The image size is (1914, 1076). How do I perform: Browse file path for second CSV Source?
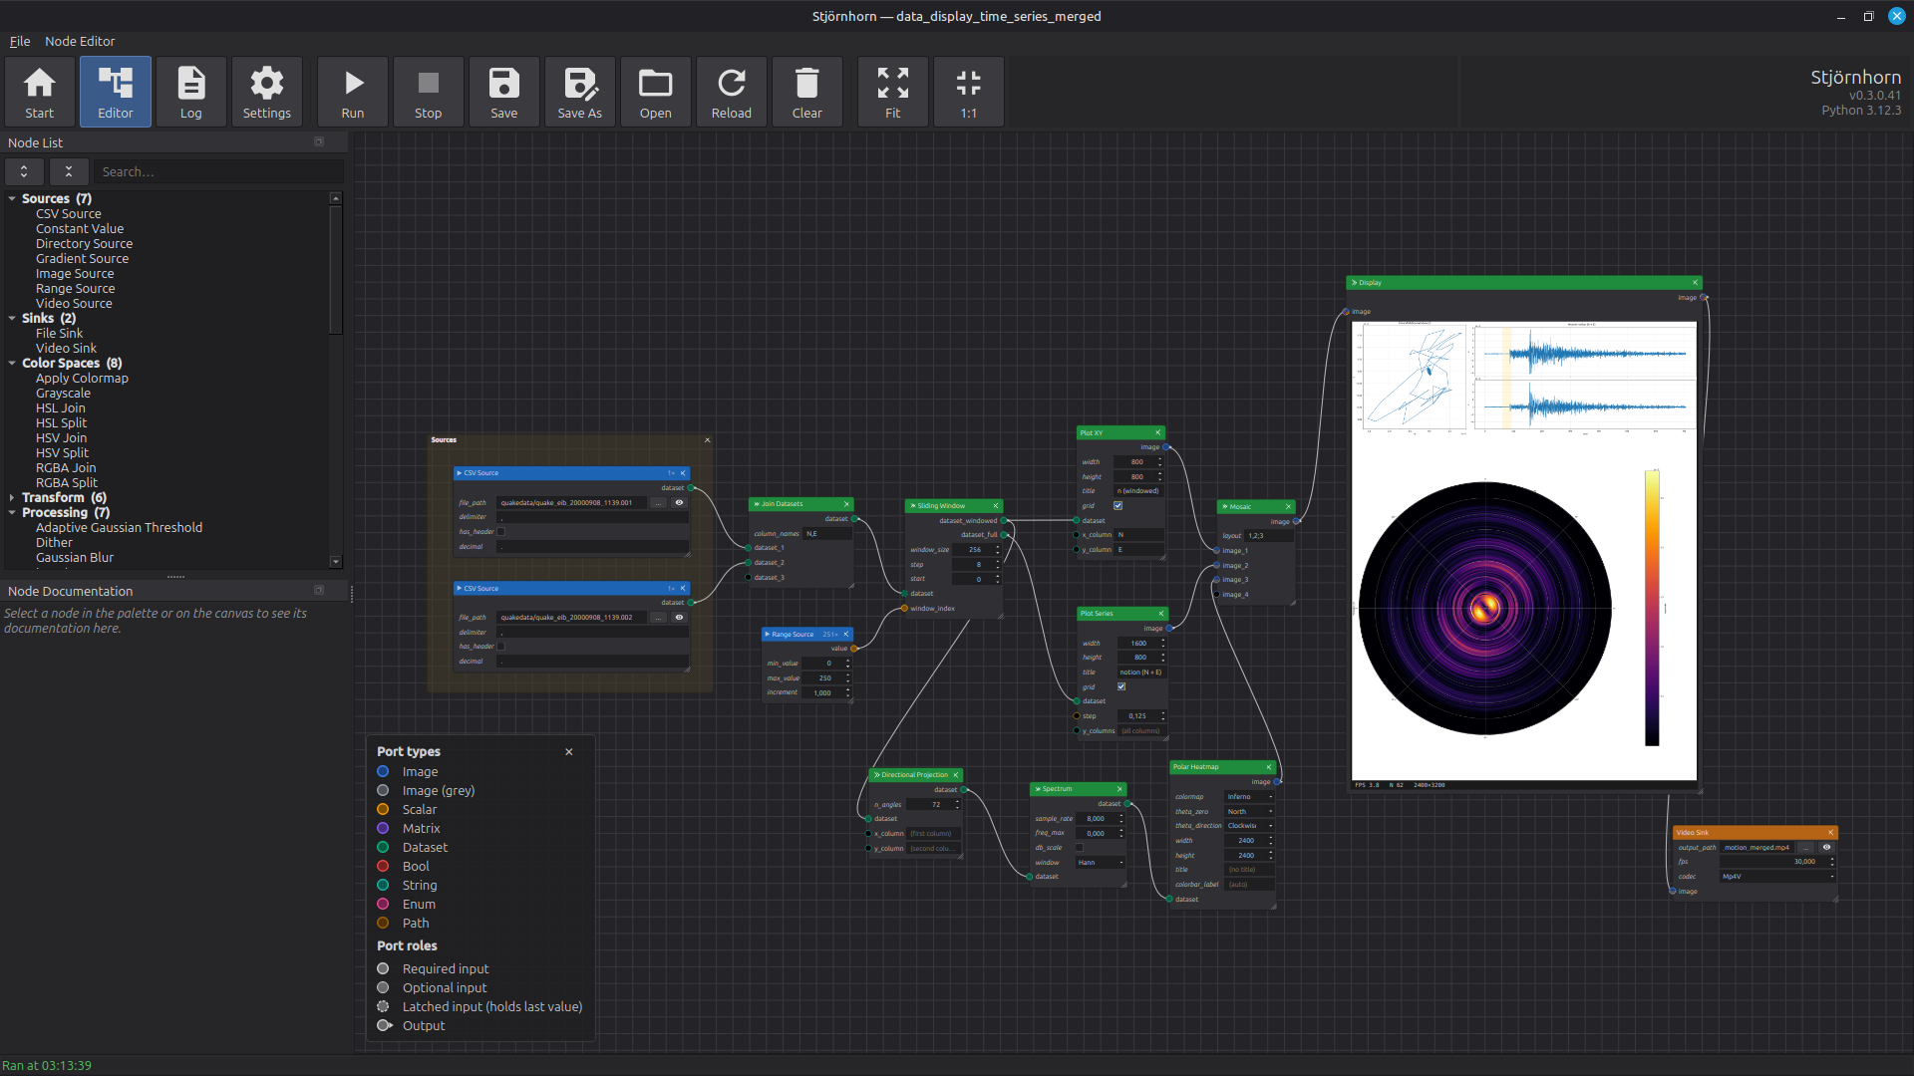pos(658,618)
